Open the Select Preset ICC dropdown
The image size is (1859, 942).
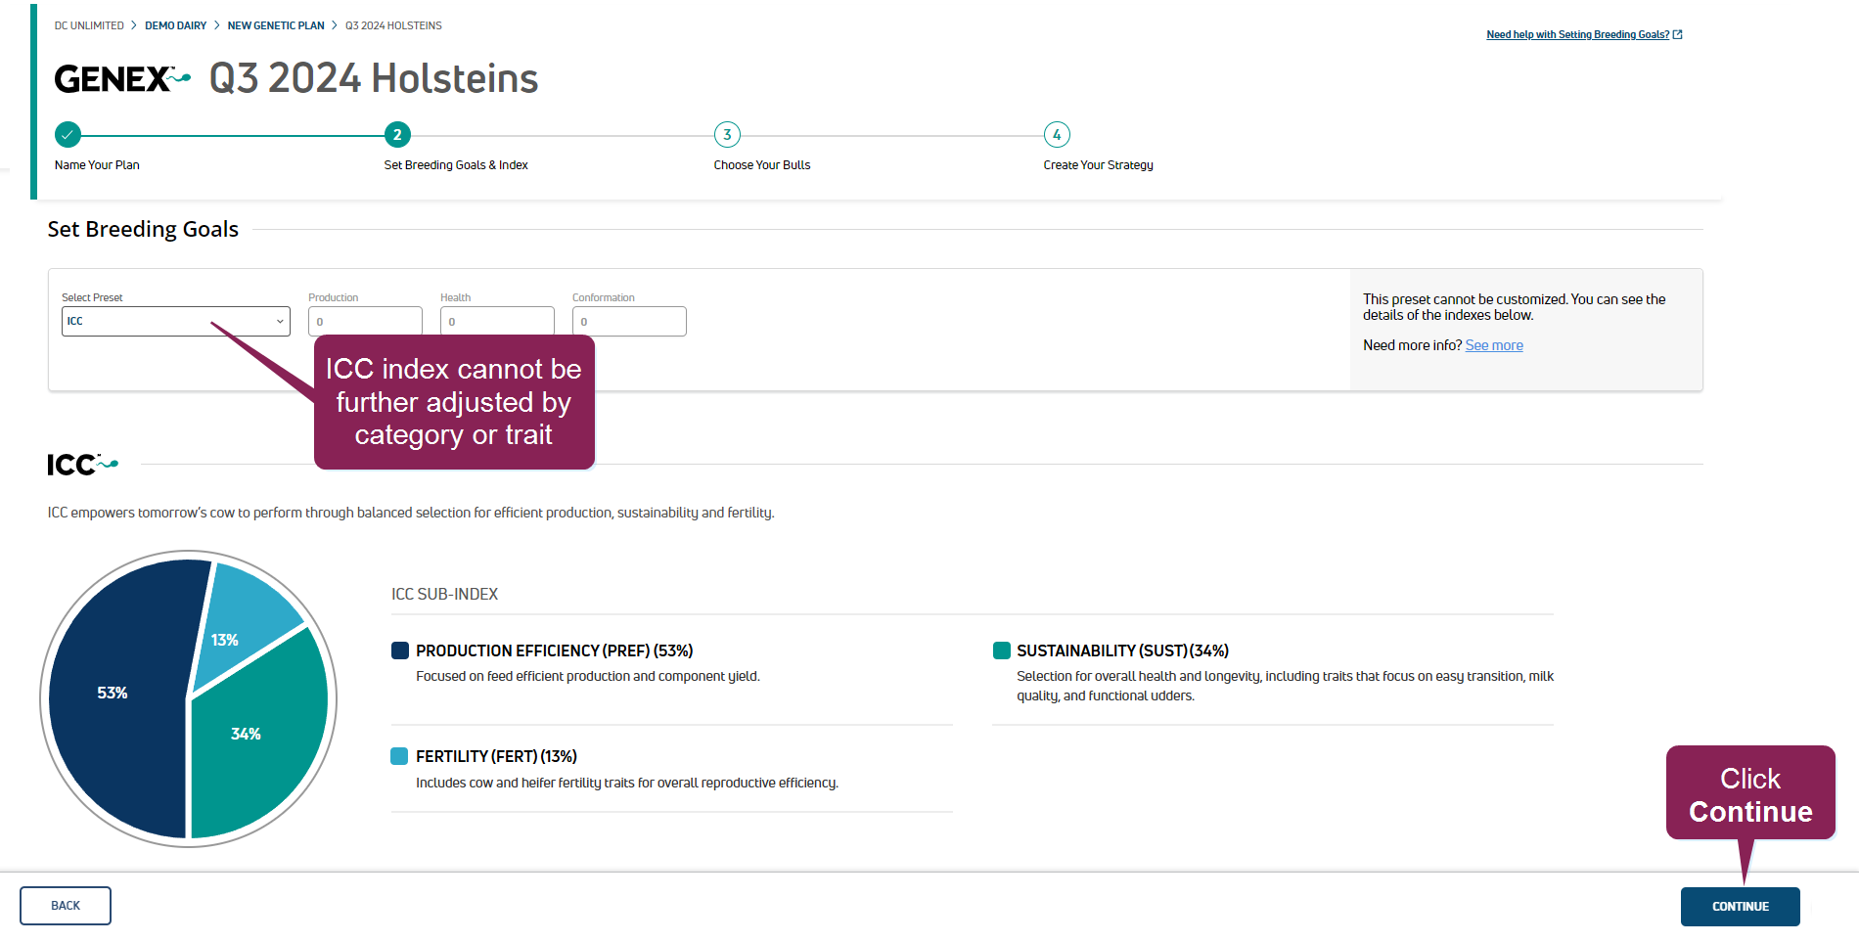pyautogui.click(x=176, y=321)
